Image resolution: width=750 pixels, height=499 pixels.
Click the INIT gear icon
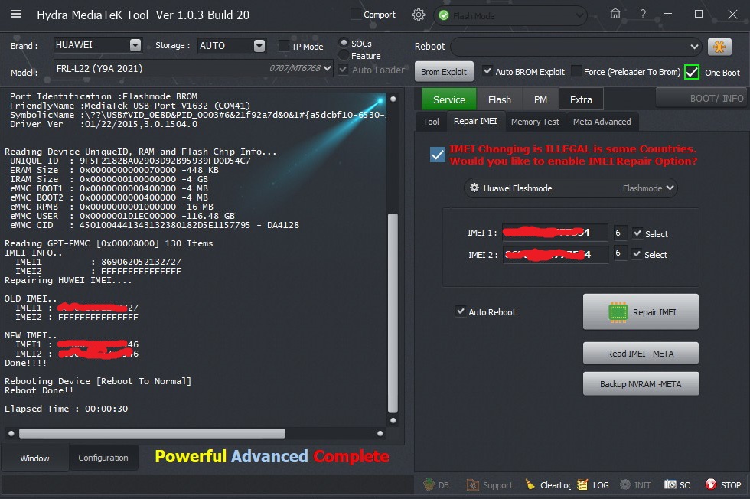pos(625,484)
